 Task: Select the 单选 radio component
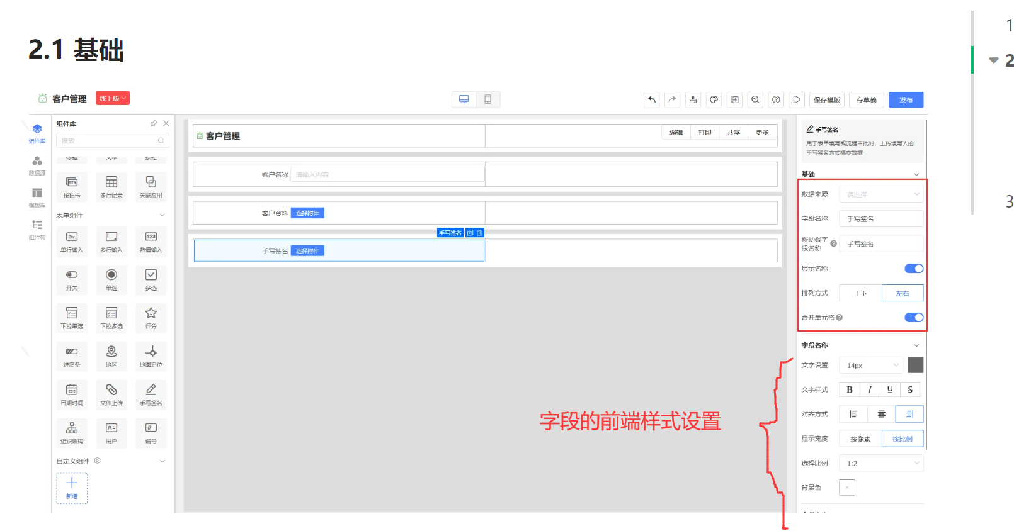(111, 280)
